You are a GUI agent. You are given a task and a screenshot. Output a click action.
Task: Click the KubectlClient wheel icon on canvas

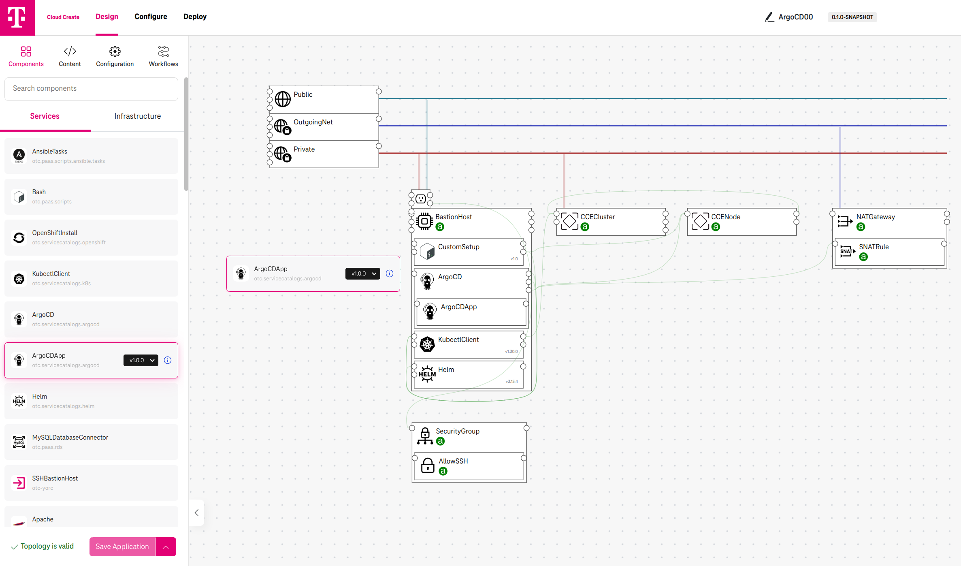point(427,344)
